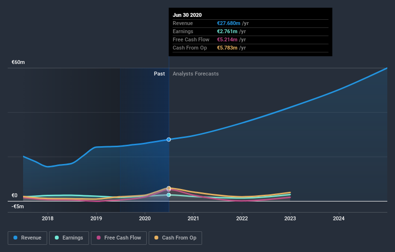Toggle the Revenue legend button
This screenshot has height=252, width=395.
[x=27, y=238]
